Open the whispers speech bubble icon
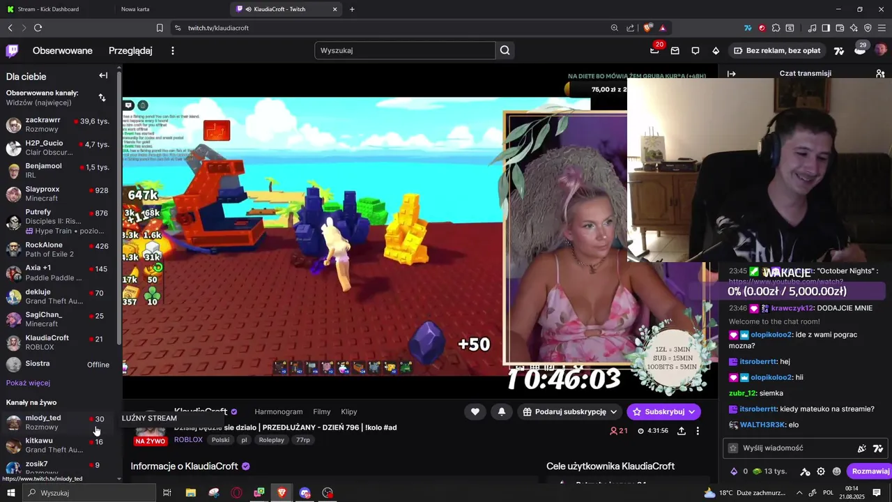The image size is (892, 502). pos(695,50)
